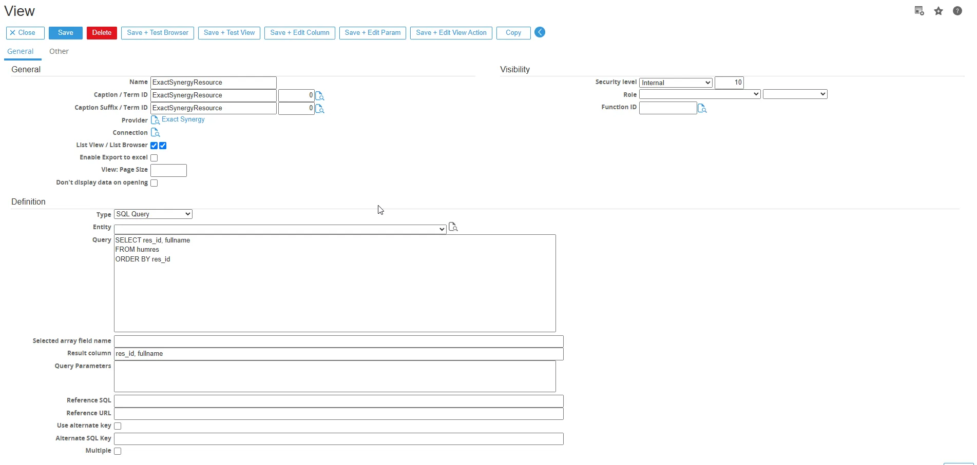Check Don't display data on opening
977x465 pixels.
(x=154, y=183)
